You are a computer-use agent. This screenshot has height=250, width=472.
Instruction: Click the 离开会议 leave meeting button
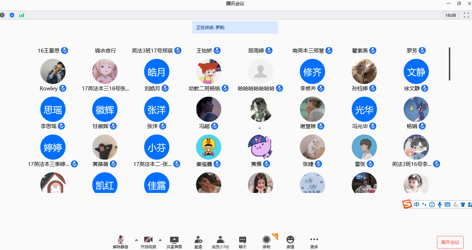click(450, 242)
